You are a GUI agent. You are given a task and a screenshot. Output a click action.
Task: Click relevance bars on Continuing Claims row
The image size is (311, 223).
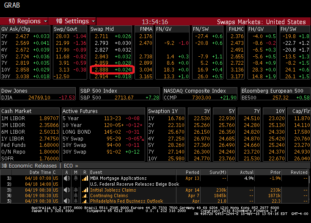[x=85, y=195]
